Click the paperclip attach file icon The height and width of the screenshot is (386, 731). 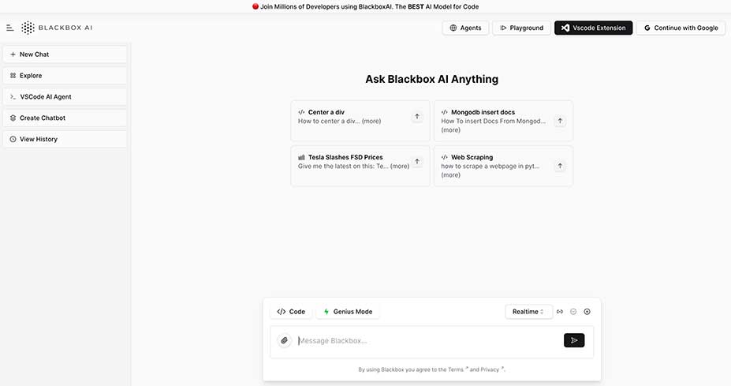coord(285,341)
